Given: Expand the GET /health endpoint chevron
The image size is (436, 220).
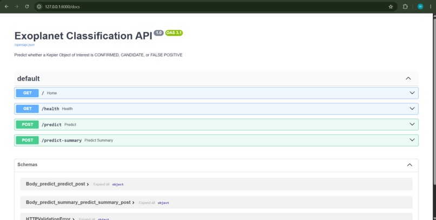Looking at the screenshot, I should click(412, 109).
